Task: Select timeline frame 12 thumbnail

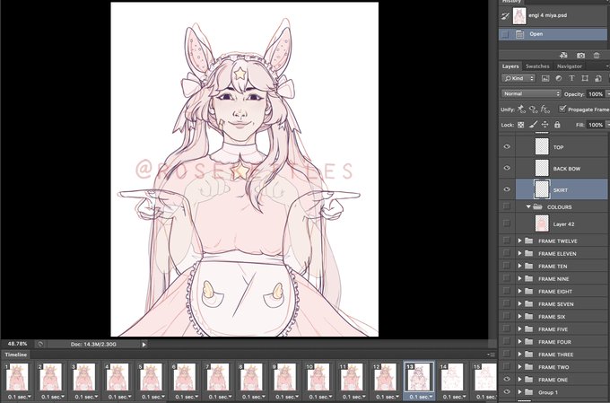Action: tap(386, 377)
